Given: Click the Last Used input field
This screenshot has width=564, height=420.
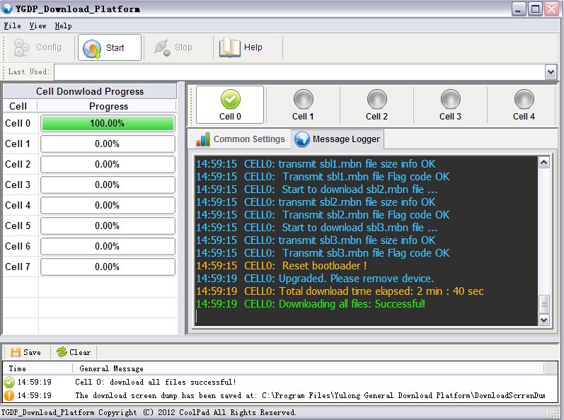Looking at the screenshot, I should tap(299, 72).
